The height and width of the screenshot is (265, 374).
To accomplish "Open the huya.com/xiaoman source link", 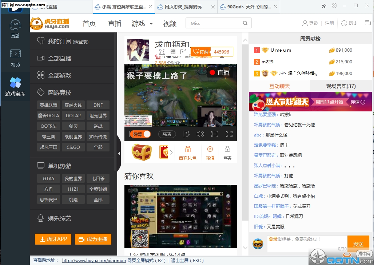I will pyautogui.click(x=94, y=261).
